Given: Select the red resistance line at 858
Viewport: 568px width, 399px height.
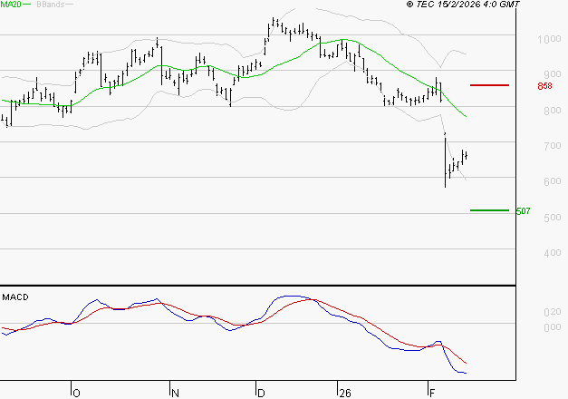Looking at the screenshot, I should coord(489,85).
